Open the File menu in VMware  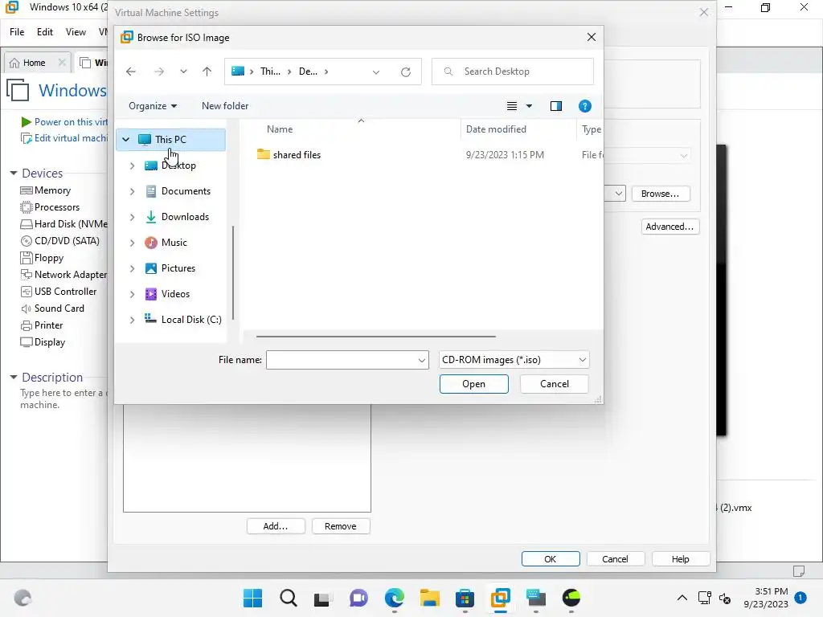[x=17, y=32]
